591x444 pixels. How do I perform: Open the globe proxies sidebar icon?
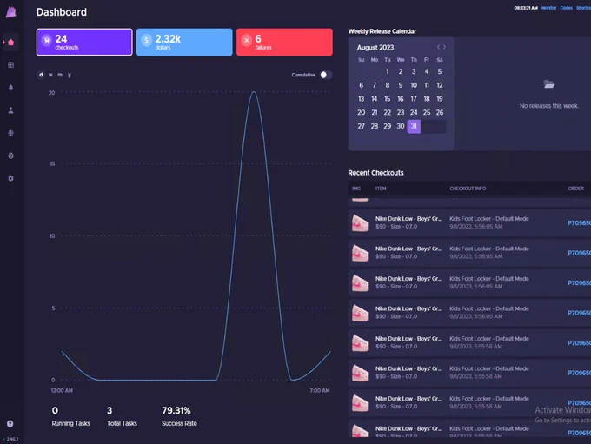coord(11,133)
